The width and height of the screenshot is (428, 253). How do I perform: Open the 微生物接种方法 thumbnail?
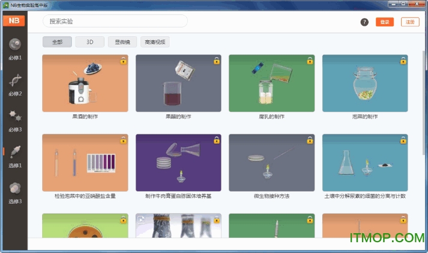271,163
